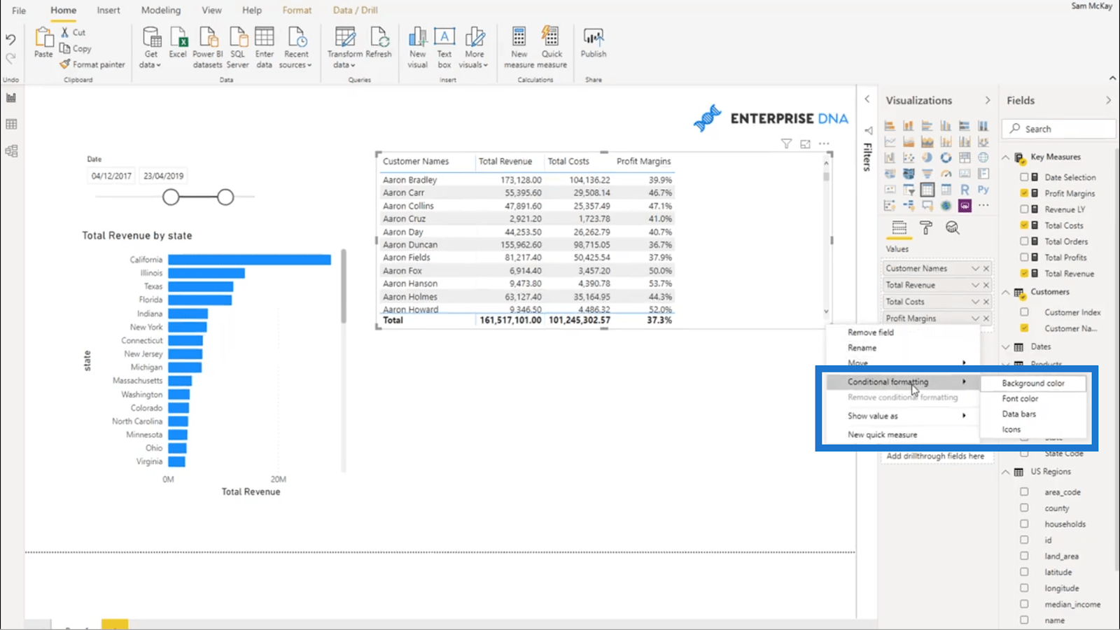The height and width of the screenshot is (630, 1120).
Task: Check the Customer Index field
Action: tap(1024, 312)
